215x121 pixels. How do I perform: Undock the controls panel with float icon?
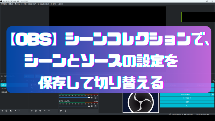213,81
